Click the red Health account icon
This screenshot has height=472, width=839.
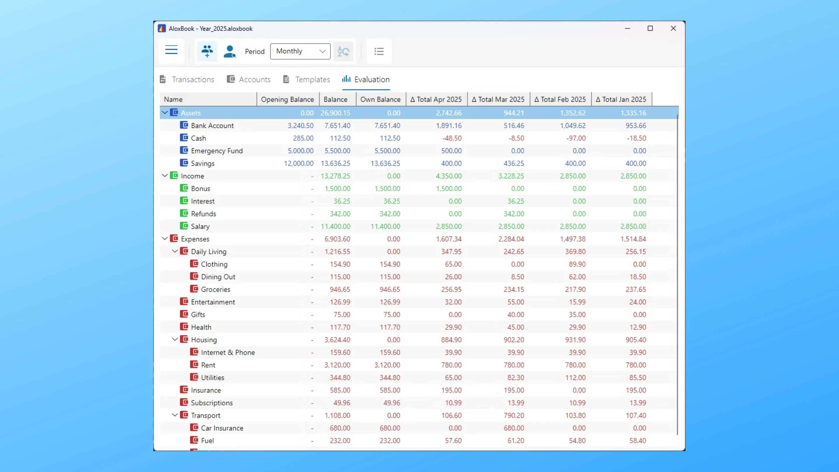click(184, 327)
